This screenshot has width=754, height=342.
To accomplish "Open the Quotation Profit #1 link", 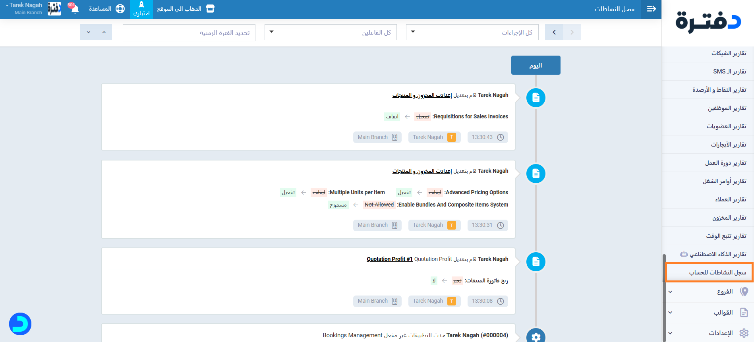I will [389, 259].
